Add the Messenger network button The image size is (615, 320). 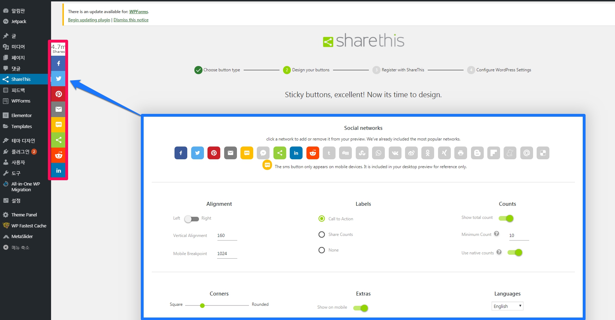pyautogui.click(x=263, y=153)
